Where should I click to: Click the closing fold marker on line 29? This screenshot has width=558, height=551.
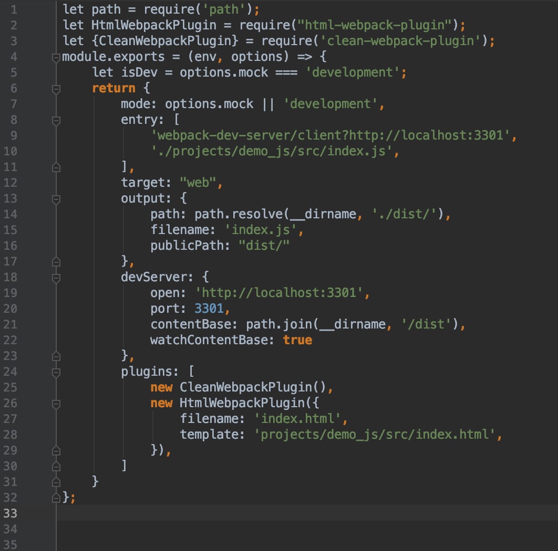[x=56, y=451]
